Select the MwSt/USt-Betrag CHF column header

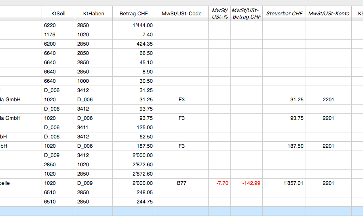point(247,13)
